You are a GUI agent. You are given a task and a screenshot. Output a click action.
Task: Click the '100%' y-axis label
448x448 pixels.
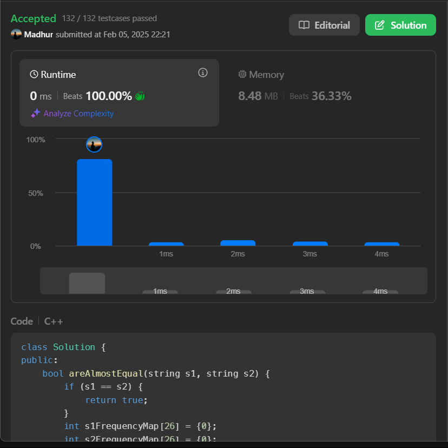36,140
